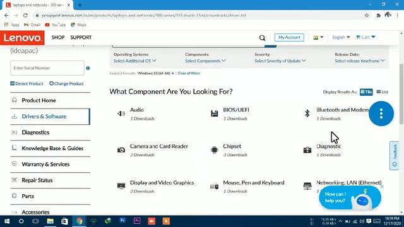Click the Chipset icon
This screenshot has width=404, height=227.
214,150
